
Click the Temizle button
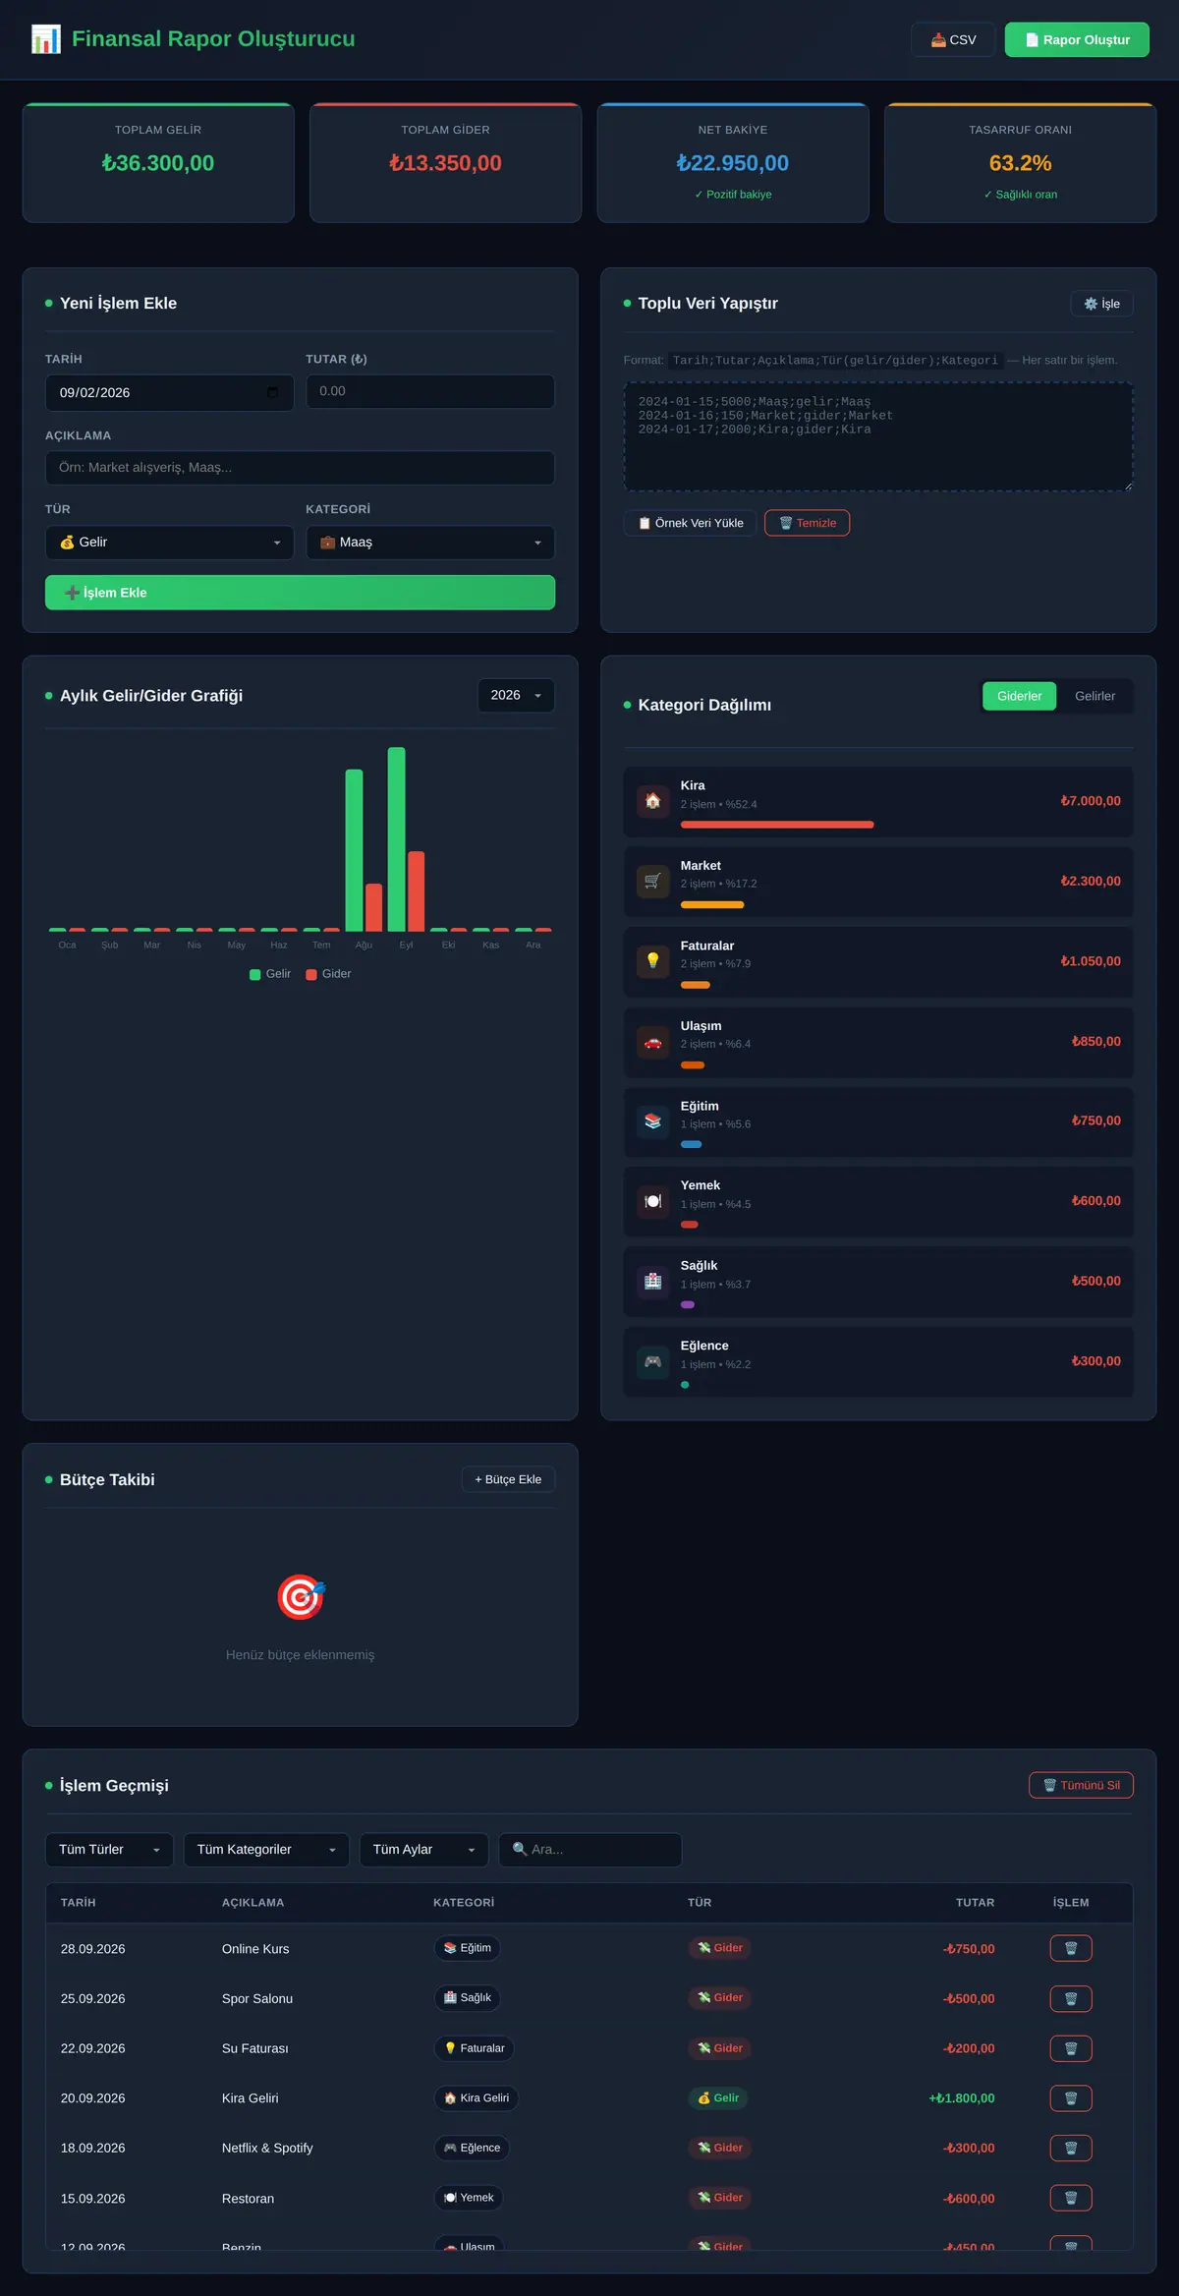tap(807, 523)
